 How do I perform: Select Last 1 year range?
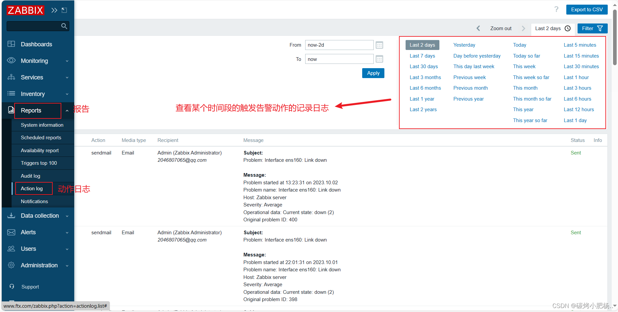[422, 99]
